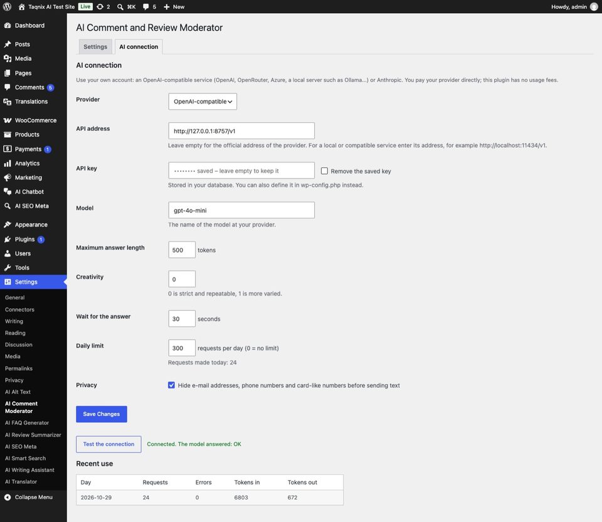Select the AI connection tab
Image resolution: width=602 pixels, height=522 pixels.
[139, 47]
